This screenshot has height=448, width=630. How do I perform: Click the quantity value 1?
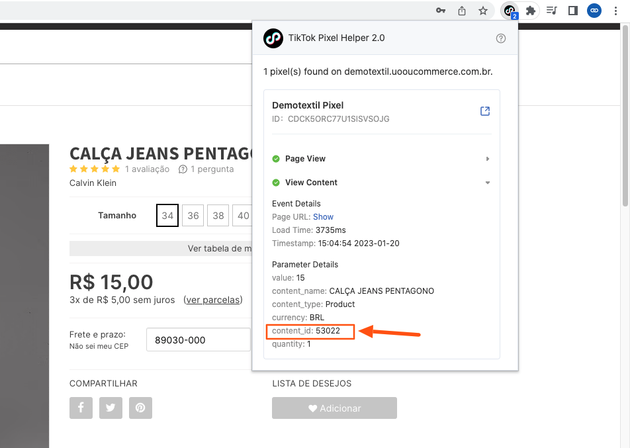(x=309, y=344)
